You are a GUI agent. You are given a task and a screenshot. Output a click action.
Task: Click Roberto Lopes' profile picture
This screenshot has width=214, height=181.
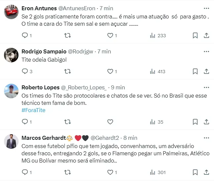[x=11, y=91]
